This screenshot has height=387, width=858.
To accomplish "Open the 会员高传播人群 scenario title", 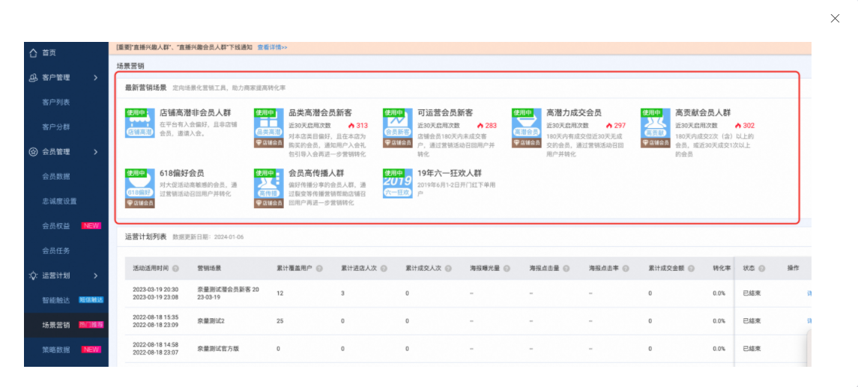I will [x=316, y=173].
